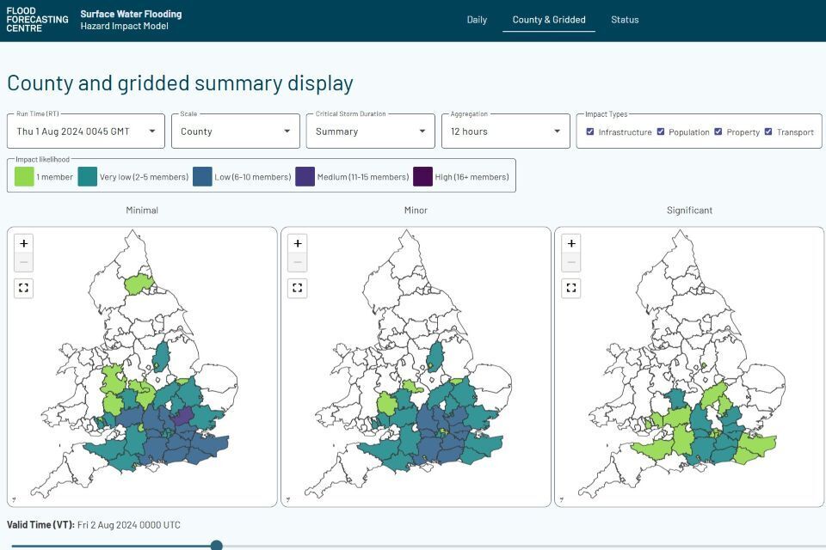Zoom in on the Significant map
The height and width of the screenshot is (550, 826).
(571, 243)
